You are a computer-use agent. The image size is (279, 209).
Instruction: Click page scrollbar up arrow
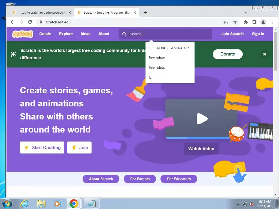pyautogui.click(x=275, y=29)
